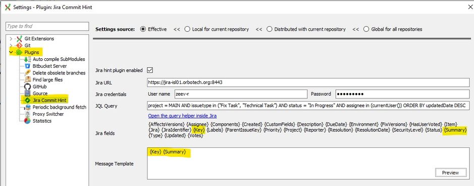Open Auto compile SubModules plugin
This screenshot has height=186, width=474.
59,59
